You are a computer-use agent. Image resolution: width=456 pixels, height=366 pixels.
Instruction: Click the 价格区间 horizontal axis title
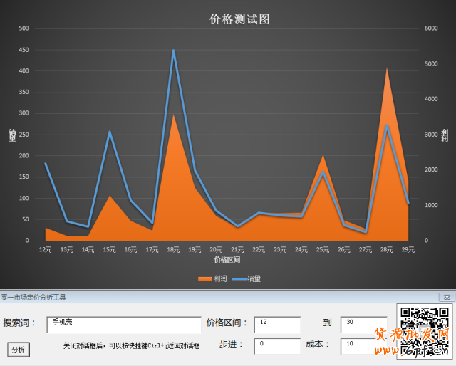pos(227,260)
